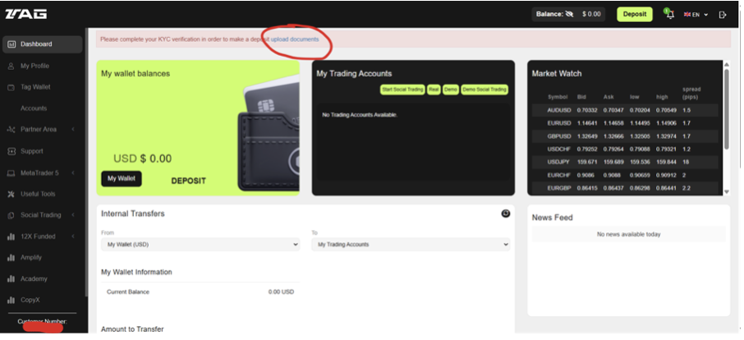Click the Partner Area icon
The height and width of the screenshot is (340, 744).
pos(11,130)
